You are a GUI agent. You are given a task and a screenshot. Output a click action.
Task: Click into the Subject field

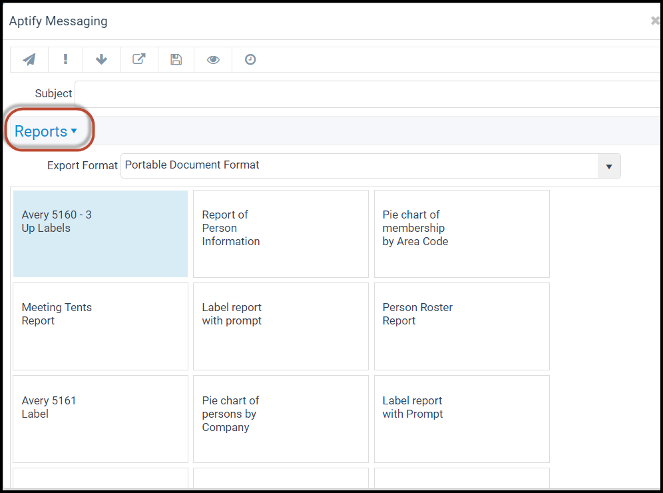coord(368,94)
